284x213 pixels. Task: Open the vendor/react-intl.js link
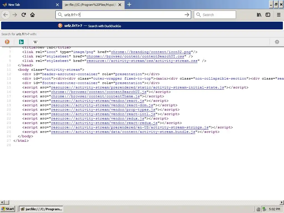click(x=103, y=114)
